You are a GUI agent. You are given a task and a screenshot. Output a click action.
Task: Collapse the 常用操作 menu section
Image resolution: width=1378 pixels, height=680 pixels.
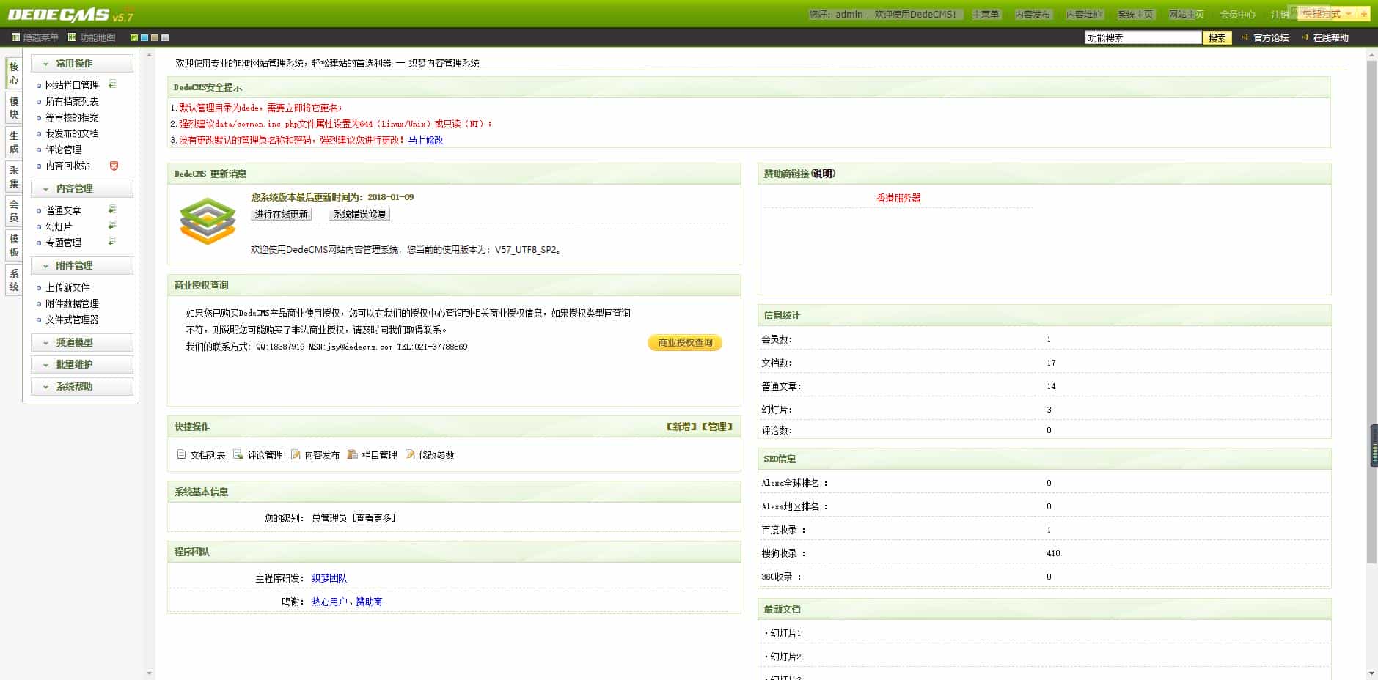point(82,63)
